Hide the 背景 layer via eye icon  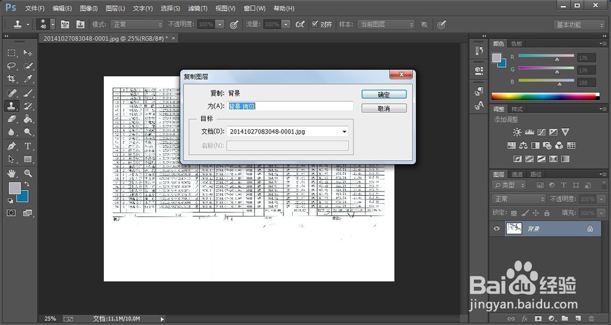point(496,229)
